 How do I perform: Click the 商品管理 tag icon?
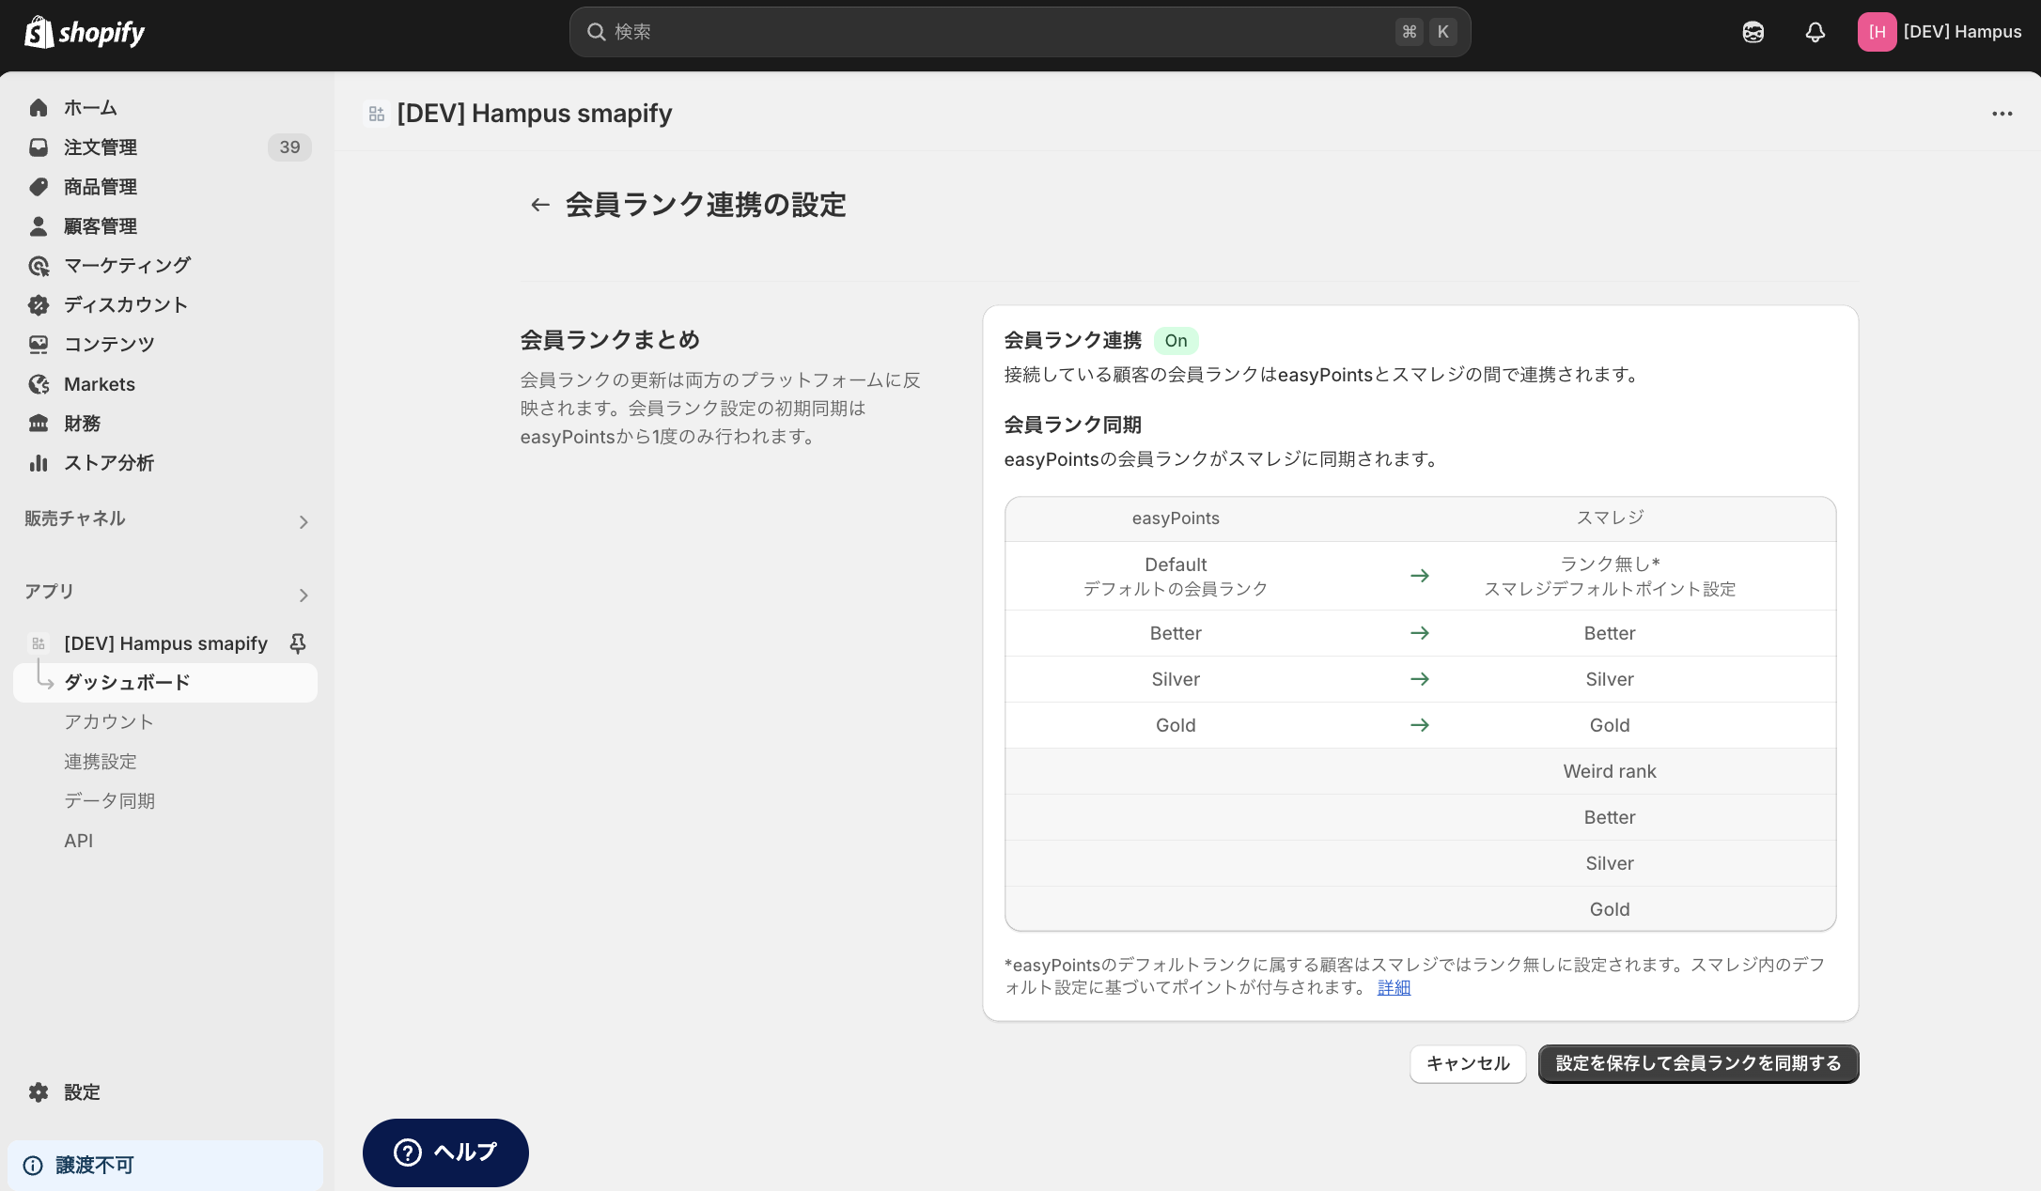pos(39,186)
